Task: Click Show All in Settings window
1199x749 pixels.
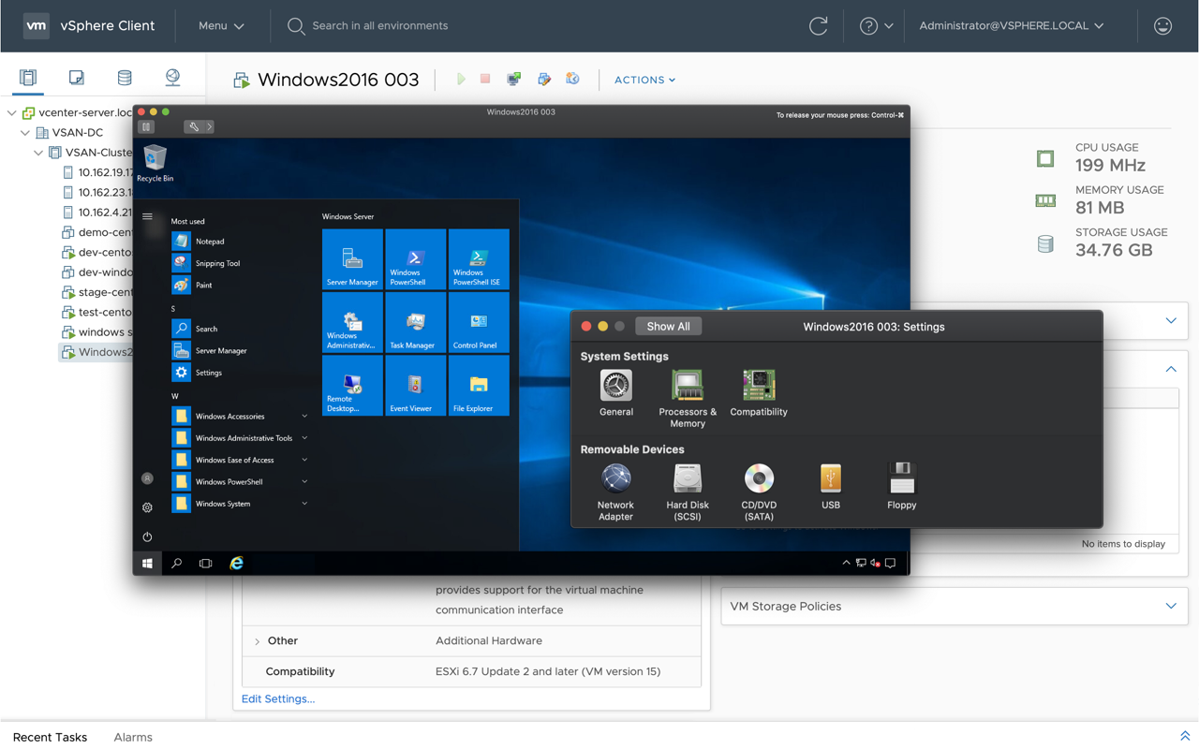Action: (668, 327)
